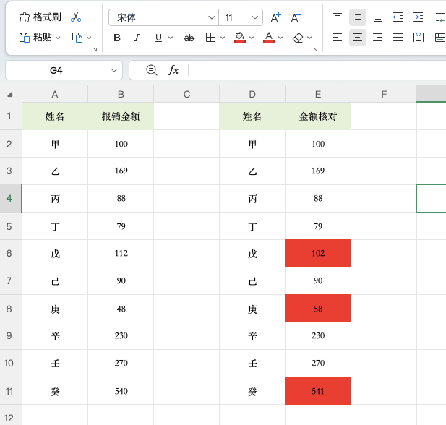Toggle italic formatting

[137, 38]
